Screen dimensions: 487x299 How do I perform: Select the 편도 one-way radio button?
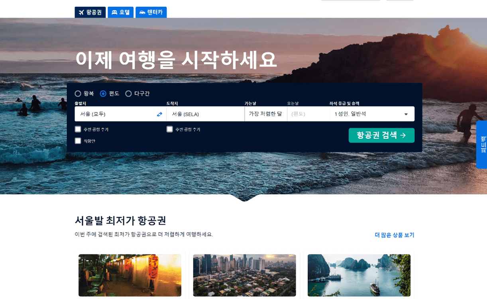coord(103,93)
